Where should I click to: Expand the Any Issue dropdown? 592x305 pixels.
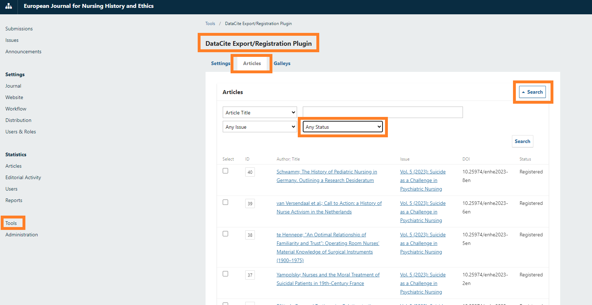point(260,127)
